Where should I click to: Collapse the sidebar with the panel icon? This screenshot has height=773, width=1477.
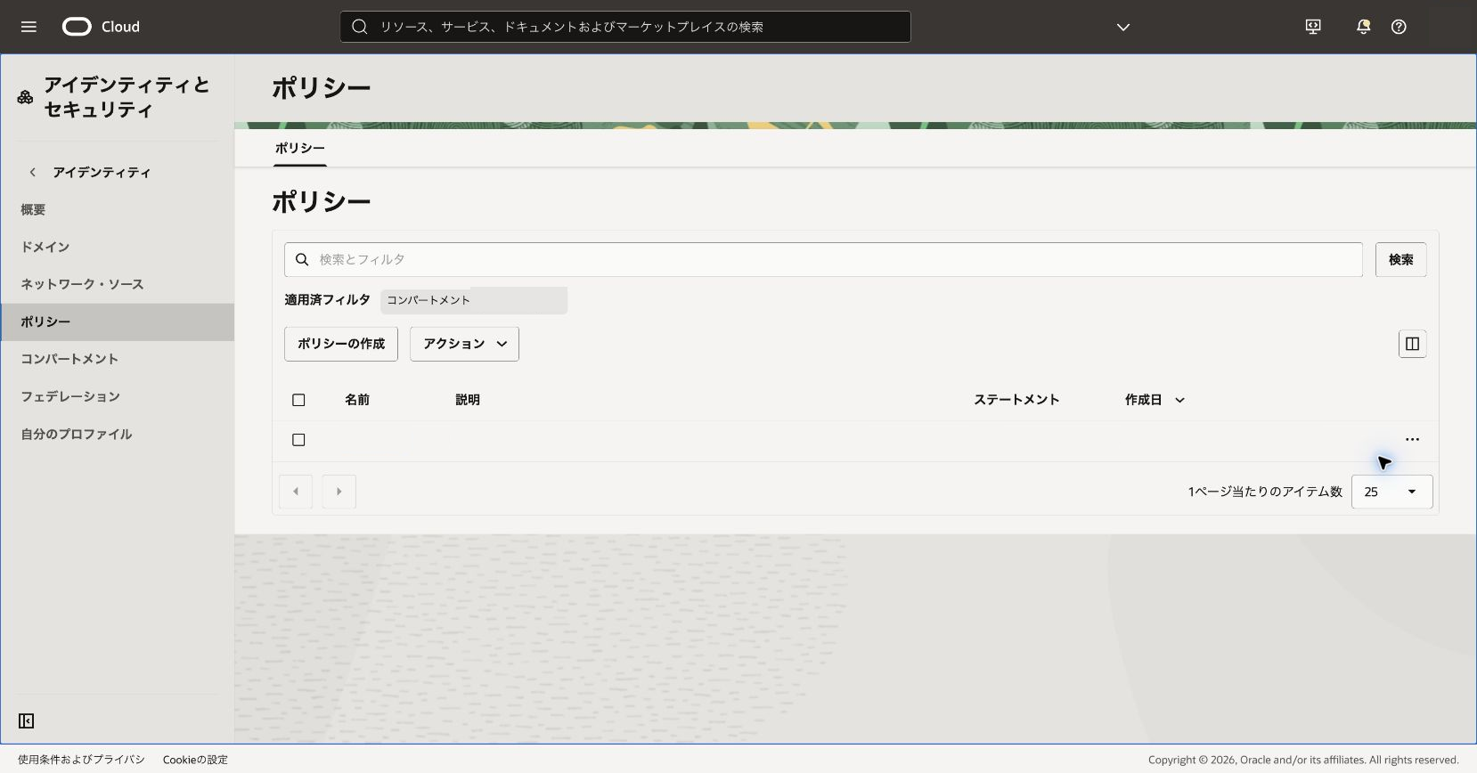(x=27, y=720)
